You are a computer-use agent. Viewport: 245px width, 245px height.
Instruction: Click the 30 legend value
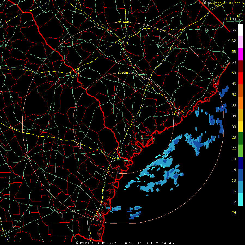(234, 127)
